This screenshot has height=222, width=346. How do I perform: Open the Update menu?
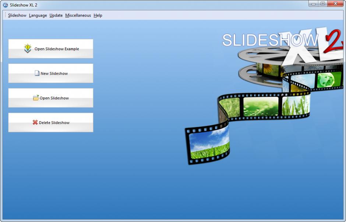[x=56, y=15]
